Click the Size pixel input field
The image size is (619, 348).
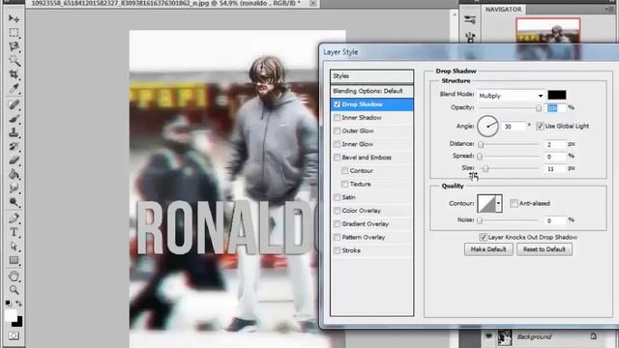[x=556, y=169]
